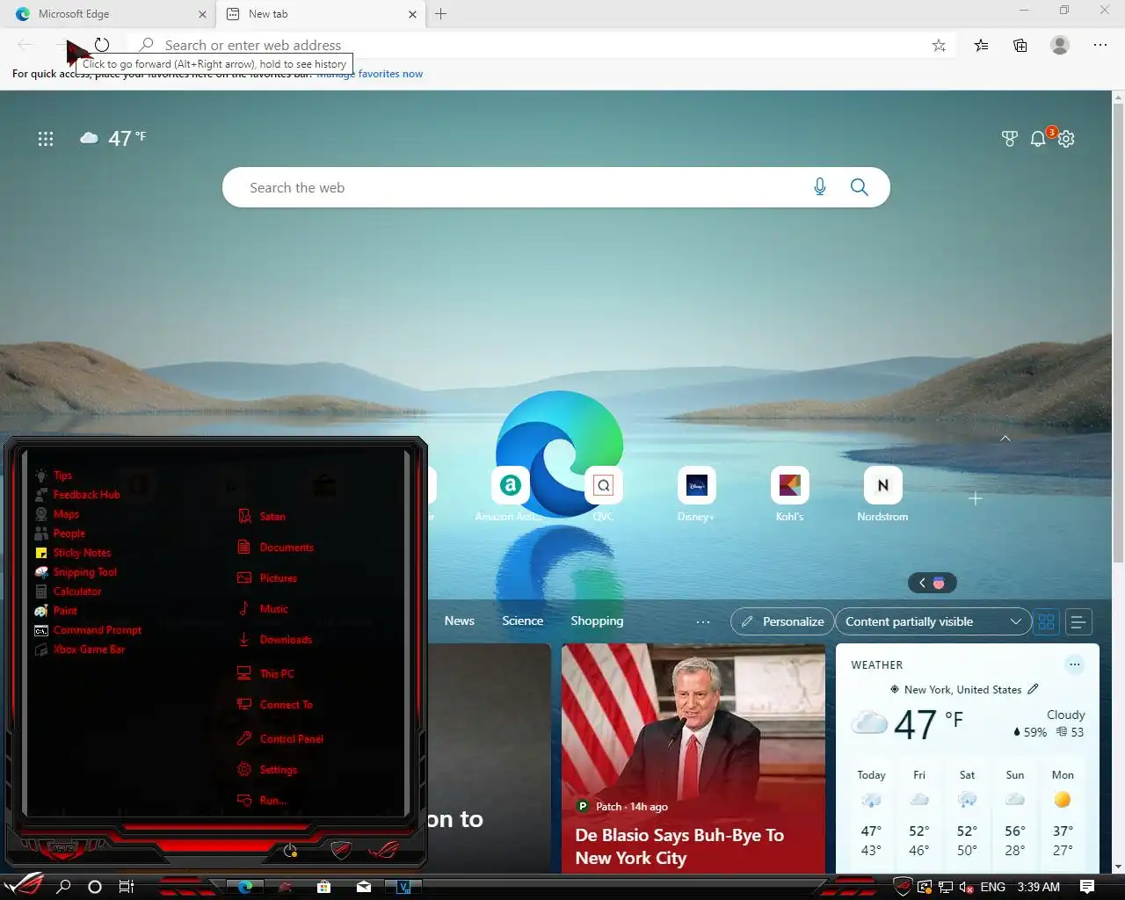1125x900 pixels.
Task: Open Edge Settings and more menu
Action: pyautogui.click(x=1100, y=45)
